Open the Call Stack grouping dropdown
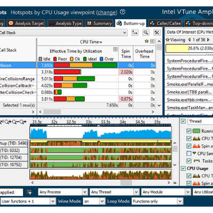The height and width of the screenshot is (213, 213). pyautogui.click(x=125, y=32)
